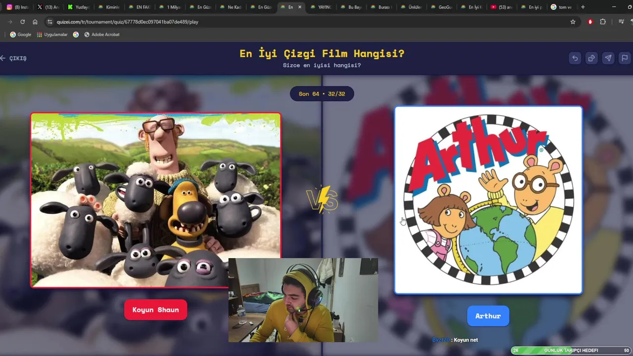The width and height of the screenshot is (633, 356).
Task: Reload the page with the browser refresh icon
Action: (22, 22)
